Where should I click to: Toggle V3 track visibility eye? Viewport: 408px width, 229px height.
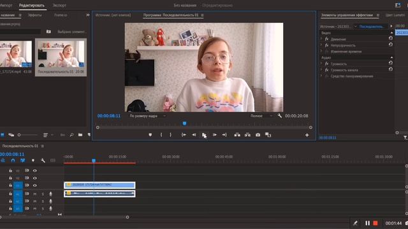click(34, 170)
